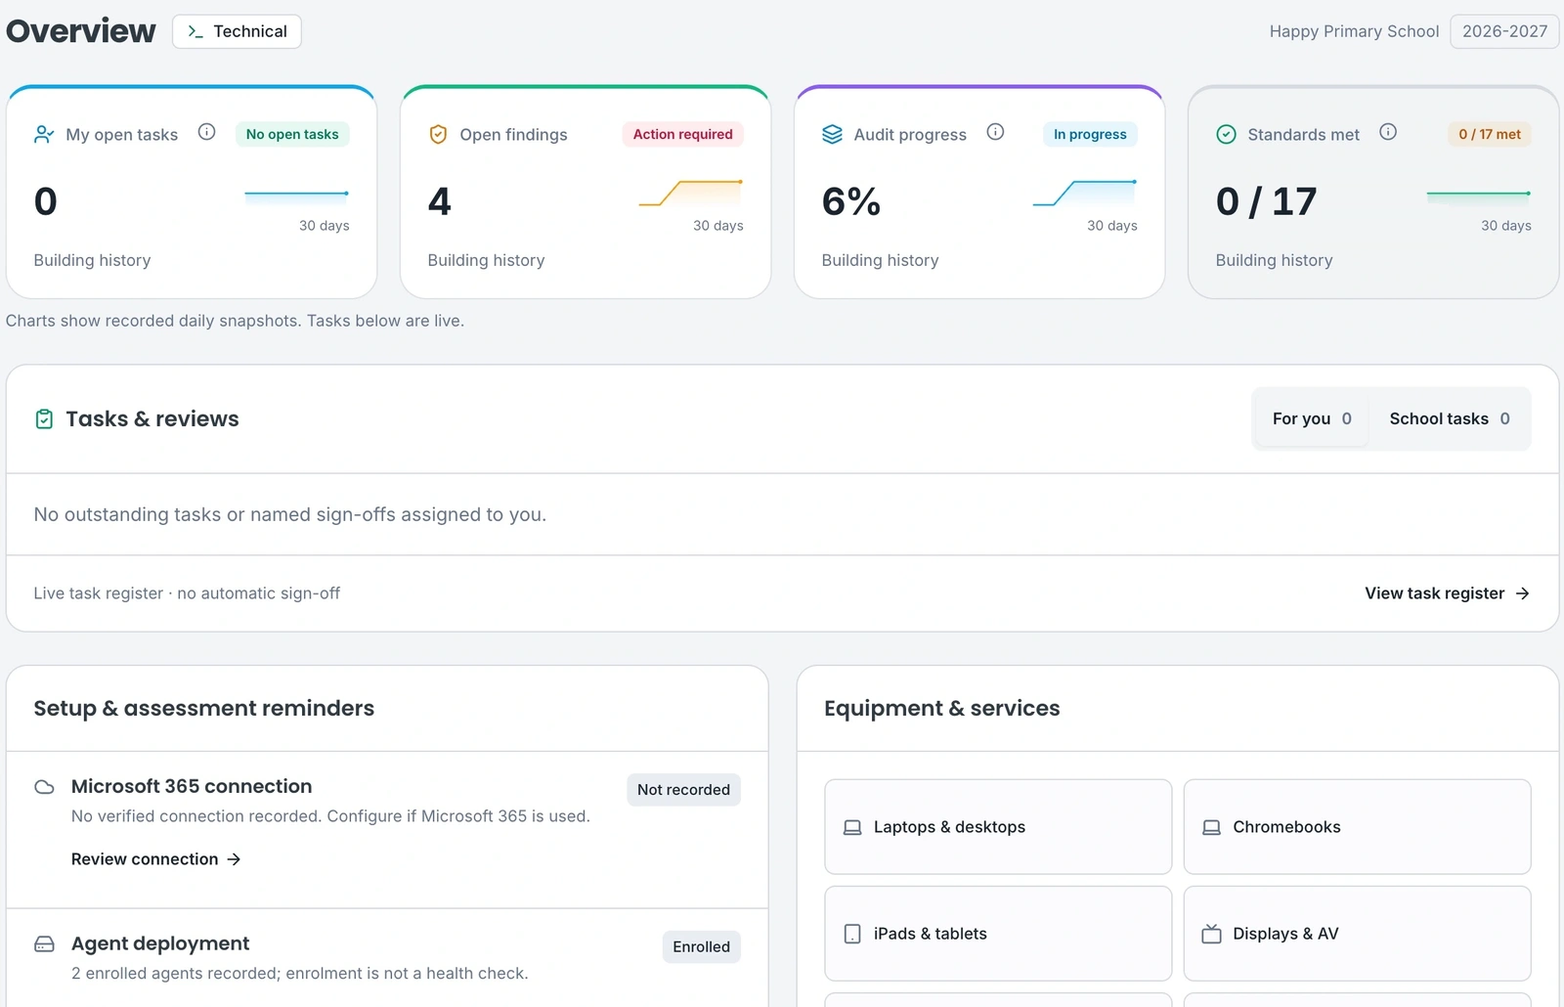Image resolution: width=1564 pixels, height=1007 pixels.
Task: Open the Review connection link
Action: pos(156,859)
